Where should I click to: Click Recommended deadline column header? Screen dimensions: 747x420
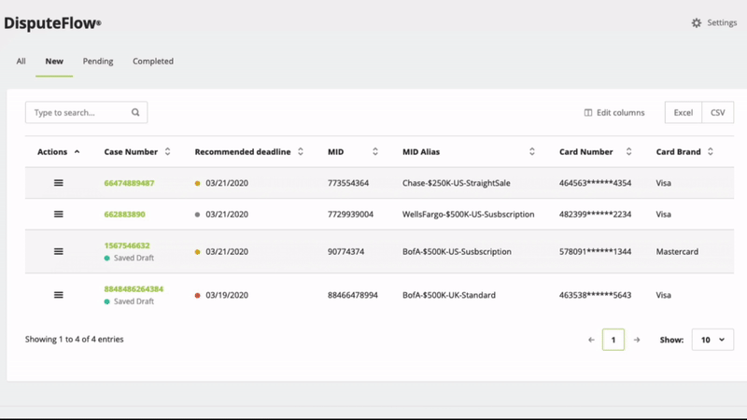click(x=243, y=152)
